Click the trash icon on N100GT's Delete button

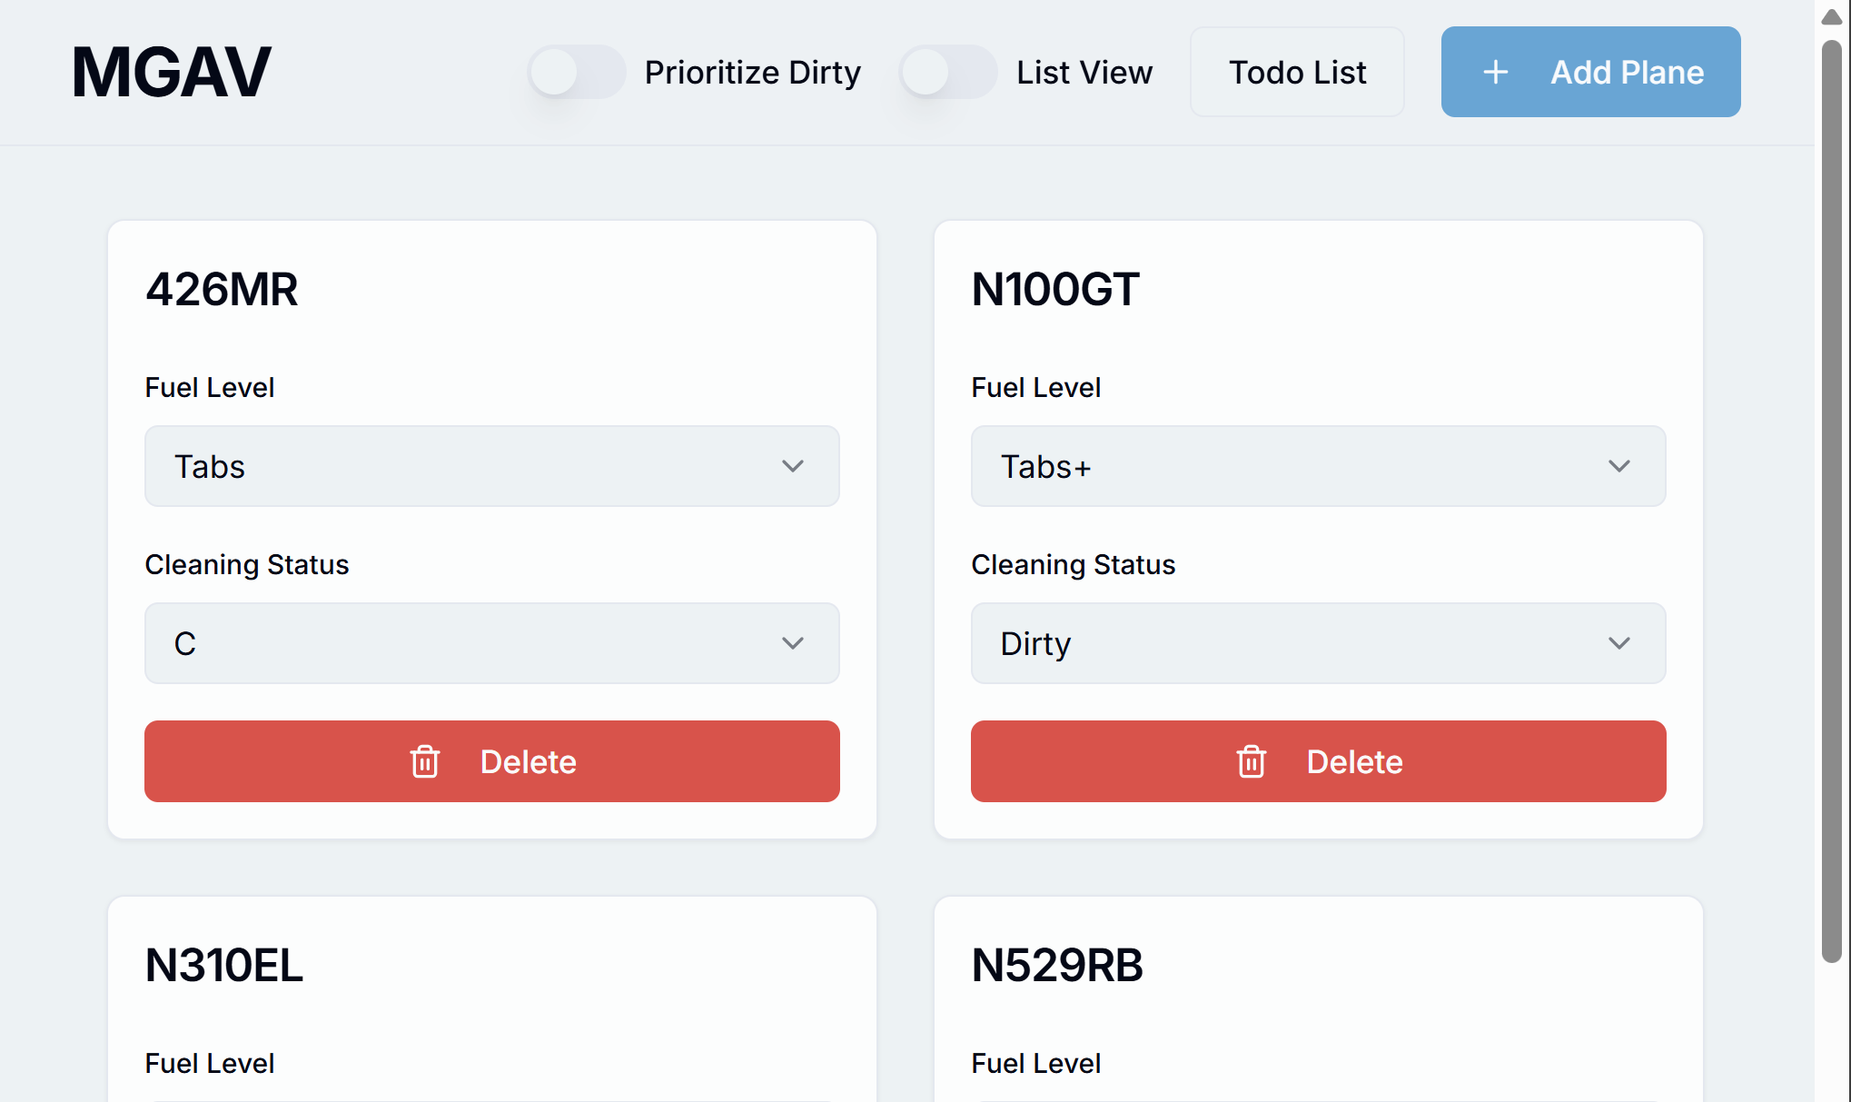point(1252,762)
